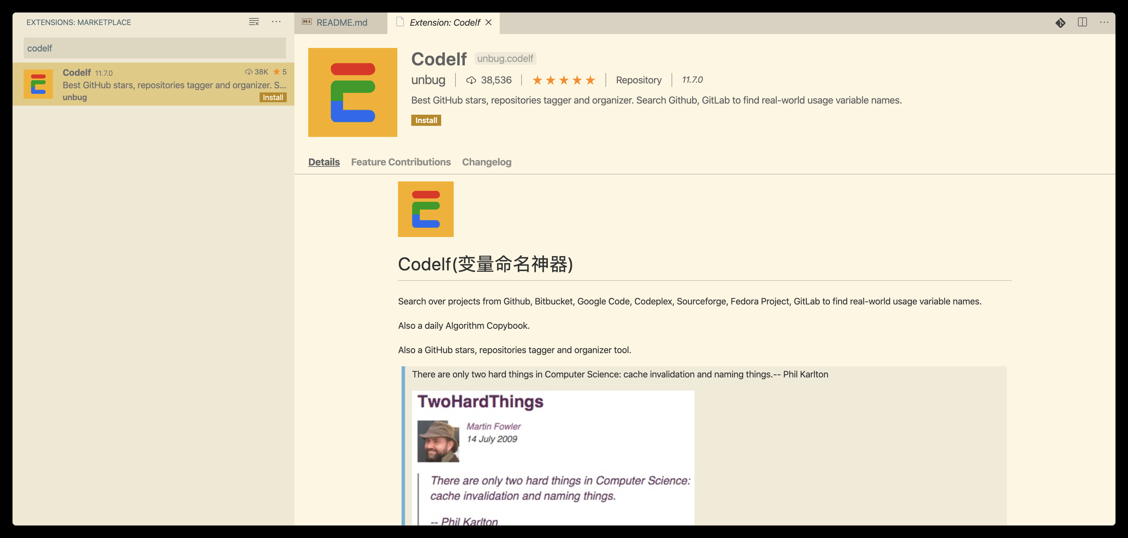
Task: Click the download count cloud icon
Action: click(471, 80)
